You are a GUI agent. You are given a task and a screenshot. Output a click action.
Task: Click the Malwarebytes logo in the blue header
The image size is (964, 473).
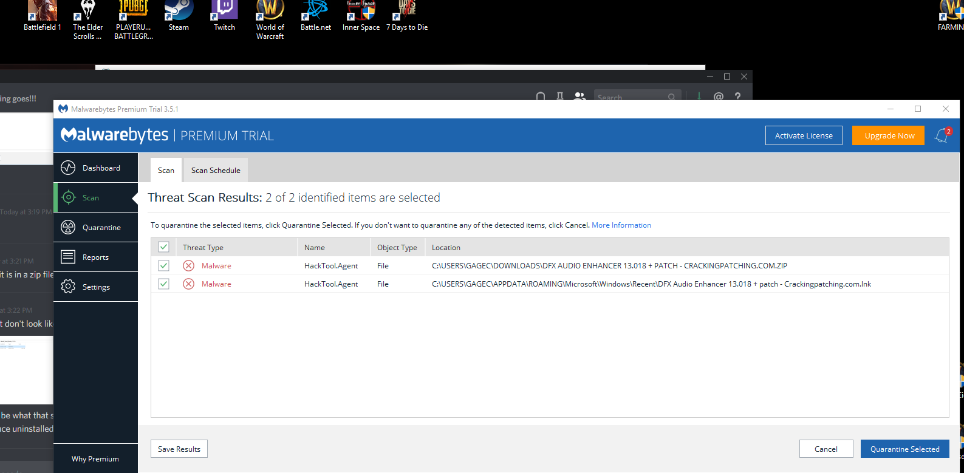point(114,135)
